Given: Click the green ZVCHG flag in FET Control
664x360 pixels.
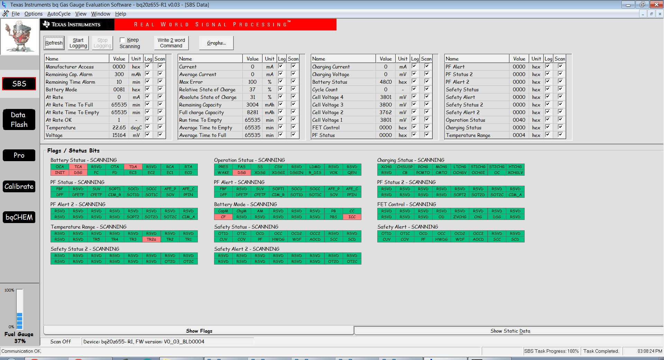Looking at the screenshot, I should 460,217.
